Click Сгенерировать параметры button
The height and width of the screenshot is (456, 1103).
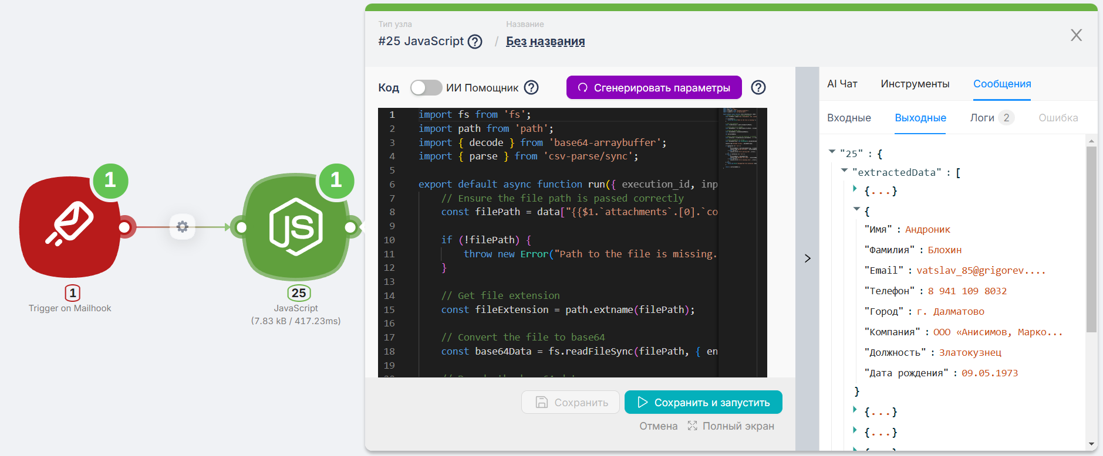click(654, 87)
